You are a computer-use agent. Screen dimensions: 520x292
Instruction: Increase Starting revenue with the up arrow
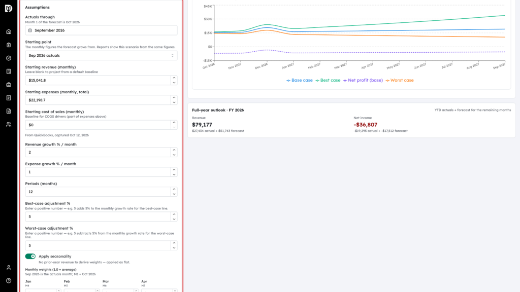[174, 78]
